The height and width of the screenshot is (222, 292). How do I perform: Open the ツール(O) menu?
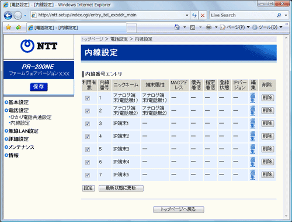tap(267, 27)
